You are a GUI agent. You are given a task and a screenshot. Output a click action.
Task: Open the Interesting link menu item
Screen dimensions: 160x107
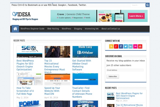click(x=92, y=29)
